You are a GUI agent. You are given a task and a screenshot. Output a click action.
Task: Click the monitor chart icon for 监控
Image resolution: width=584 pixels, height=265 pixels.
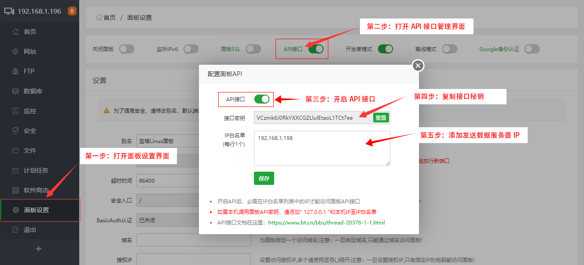click(15, 111)
